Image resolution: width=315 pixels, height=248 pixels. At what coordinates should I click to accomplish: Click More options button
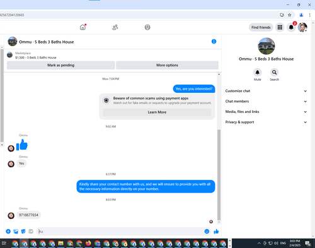click(x=167, y=65)
